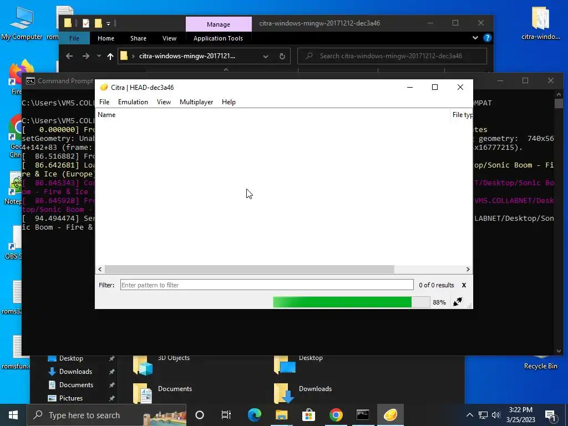Refresh the Explorer folder view
Viewport: 568px width, 426px height.
pos(282,56)
